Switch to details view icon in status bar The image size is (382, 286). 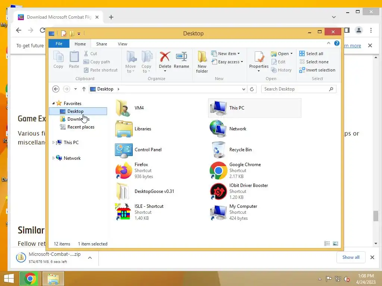pos(327,244)
